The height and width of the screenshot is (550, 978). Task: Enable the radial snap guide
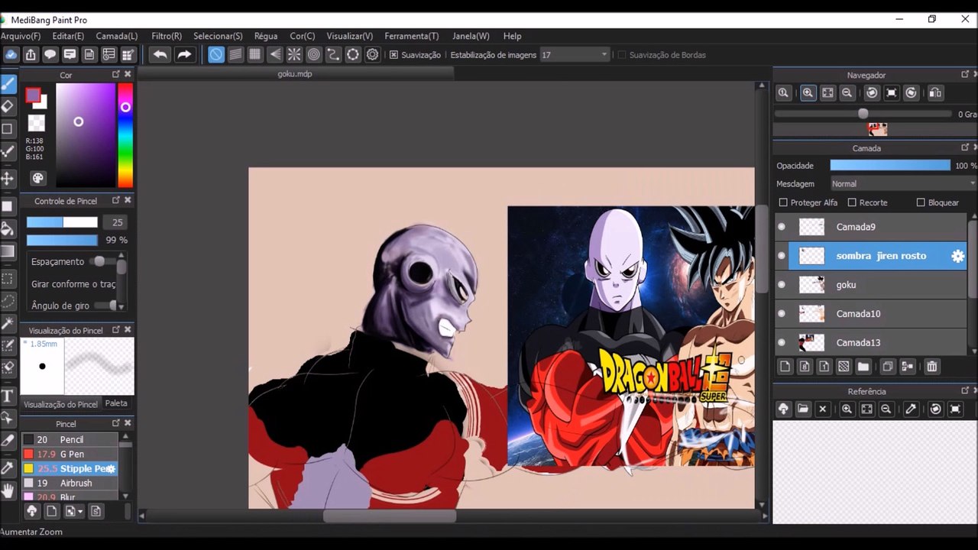294,54
